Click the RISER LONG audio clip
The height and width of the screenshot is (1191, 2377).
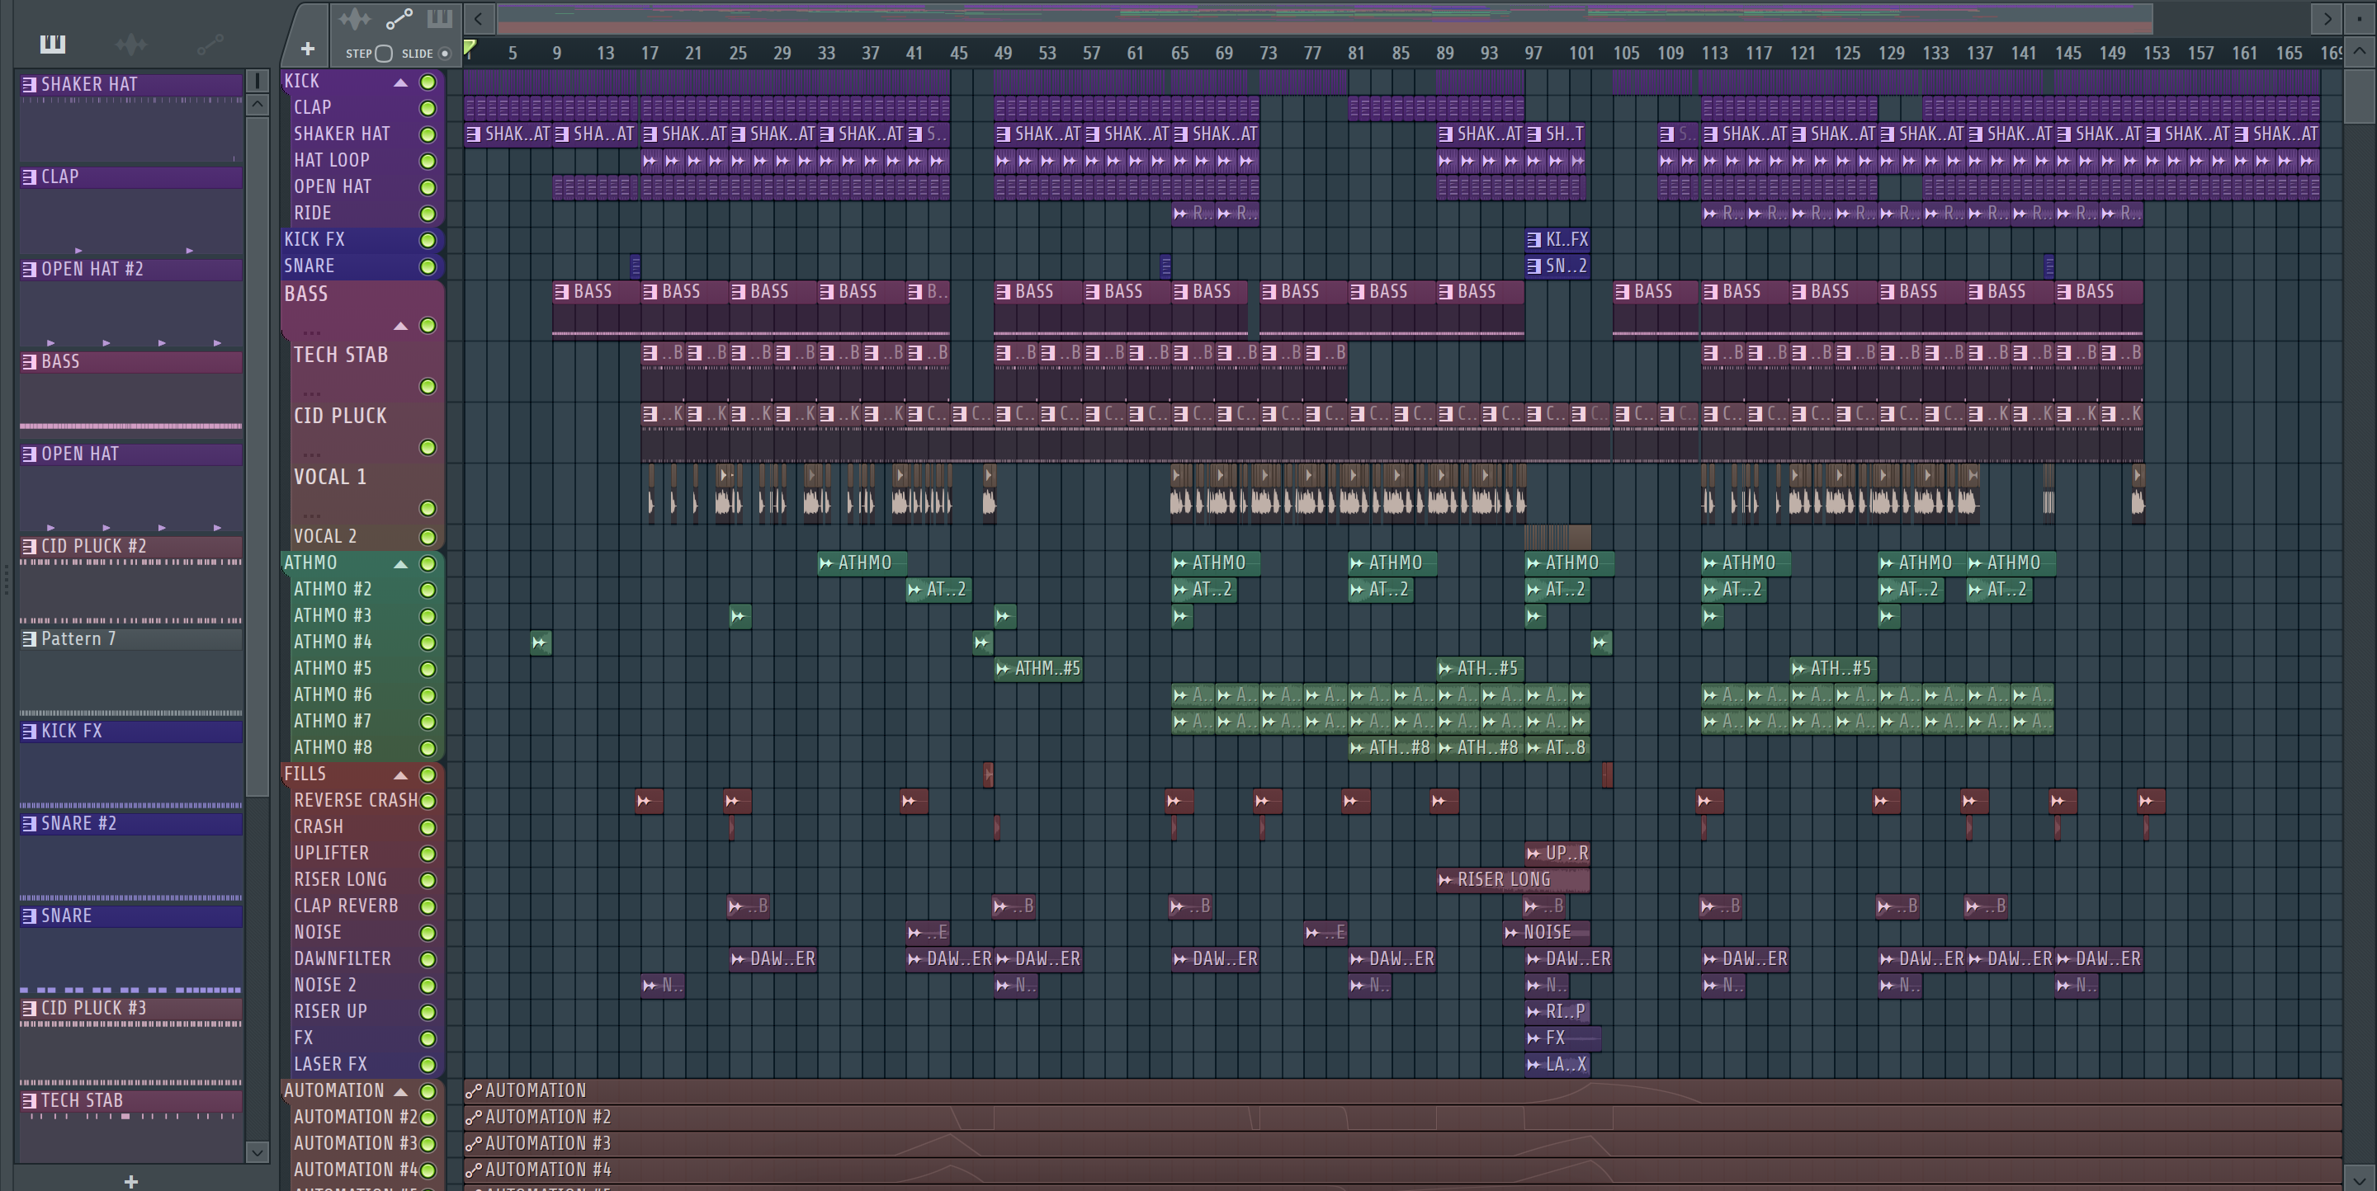1512,879
